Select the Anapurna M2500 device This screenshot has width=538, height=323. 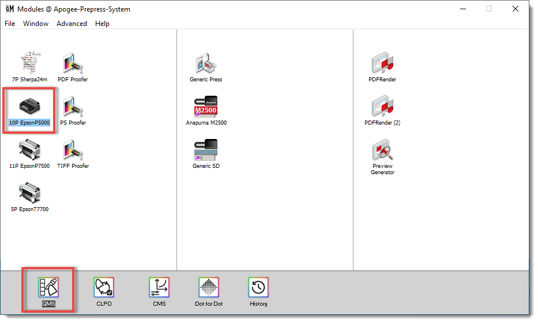(x=206, y=107)
